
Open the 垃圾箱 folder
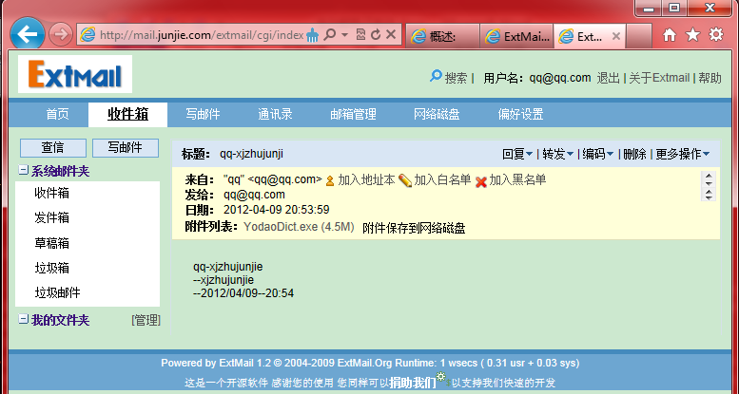(x=52, y=269)
